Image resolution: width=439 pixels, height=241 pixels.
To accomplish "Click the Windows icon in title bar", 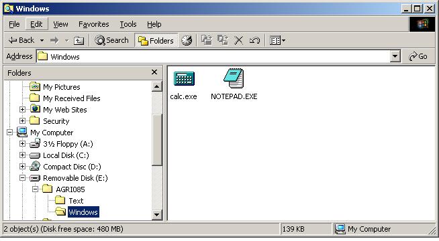I will [x=9, y=9].
